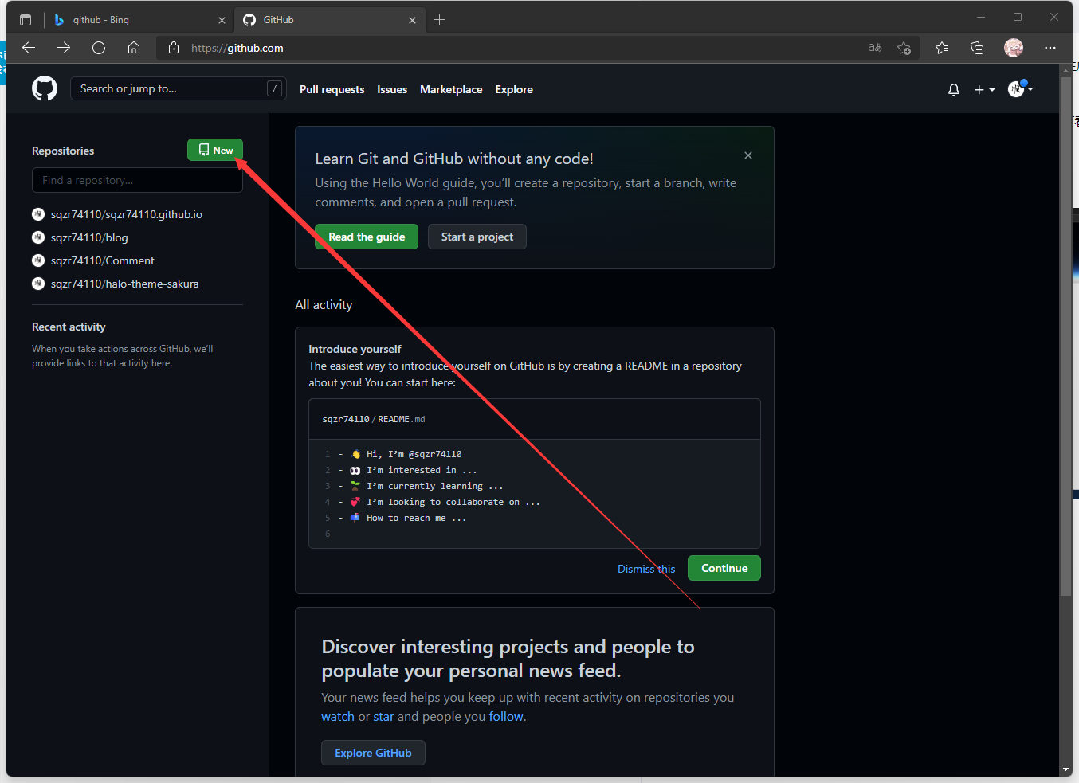Open tab actions menu icon at top-left
The image size is (1079, 783).
tap(26, 20)
